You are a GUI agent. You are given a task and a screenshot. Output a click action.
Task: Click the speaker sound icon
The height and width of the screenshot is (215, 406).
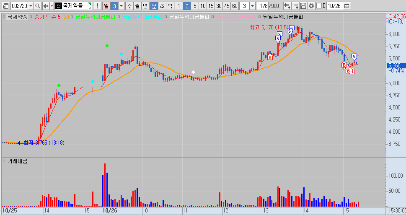(x=46, y=6)
